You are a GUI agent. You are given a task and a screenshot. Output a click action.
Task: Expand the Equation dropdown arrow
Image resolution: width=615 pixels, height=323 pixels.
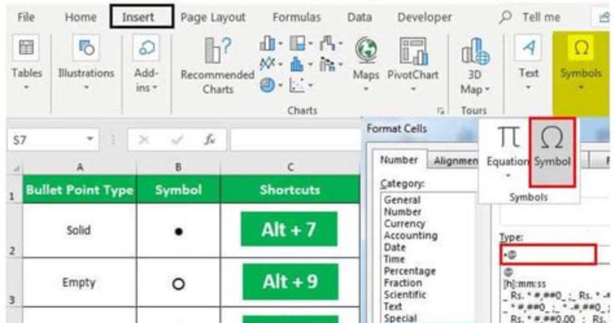coord(508,175)
